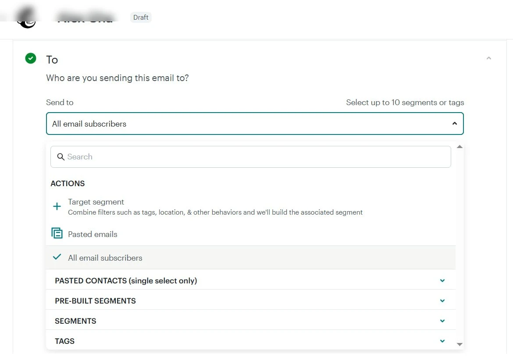Select the All email subscribers option
Image resolution: width=513 pixels, height=364 pixels.
pyautogui.click(x=251, y=258)
